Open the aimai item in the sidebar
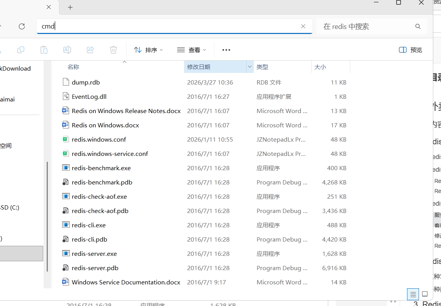 [7, 99]
